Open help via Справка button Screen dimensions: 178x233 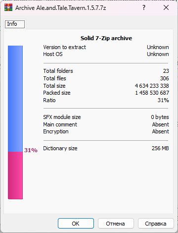156,224
